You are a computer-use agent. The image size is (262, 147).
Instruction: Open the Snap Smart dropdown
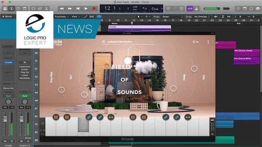(173, 17)
